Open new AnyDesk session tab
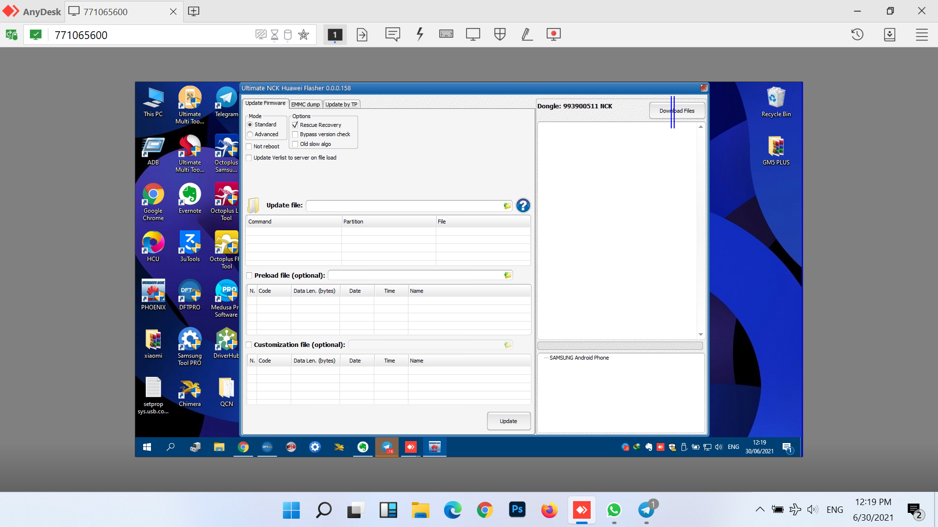Screen dimensions: 938x527 tap(193, 11)
